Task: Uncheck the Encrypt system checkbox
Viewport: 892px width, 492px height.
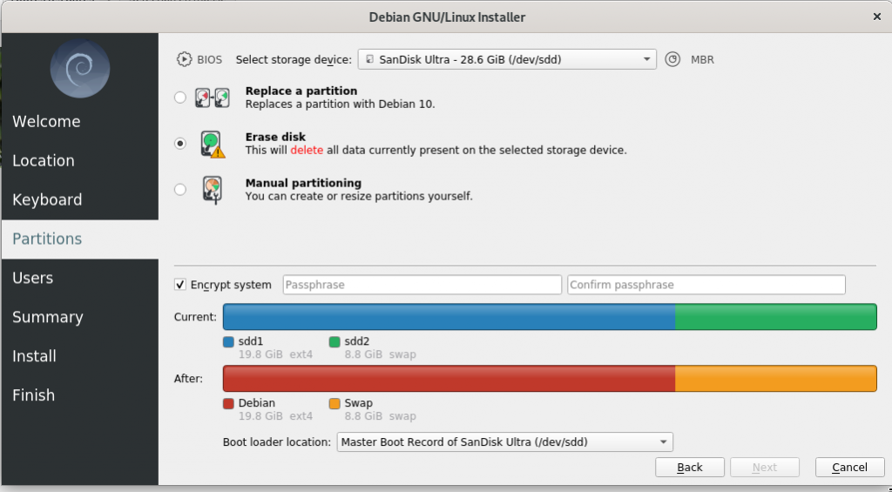Action: 179,285
